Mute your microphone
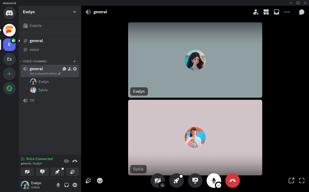Viewport: 309px width, 192px height. click(214, 180)
